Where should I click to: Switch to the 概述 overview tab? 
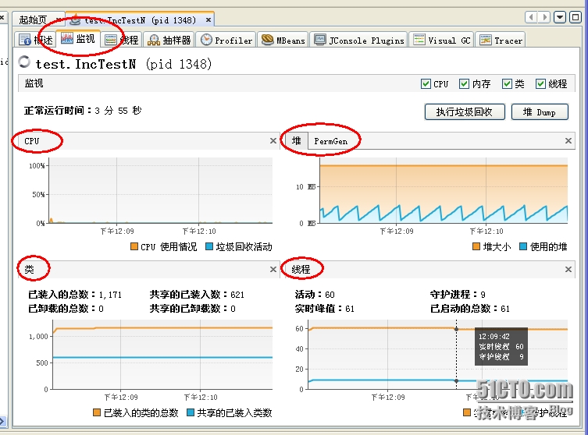(35, 40)
